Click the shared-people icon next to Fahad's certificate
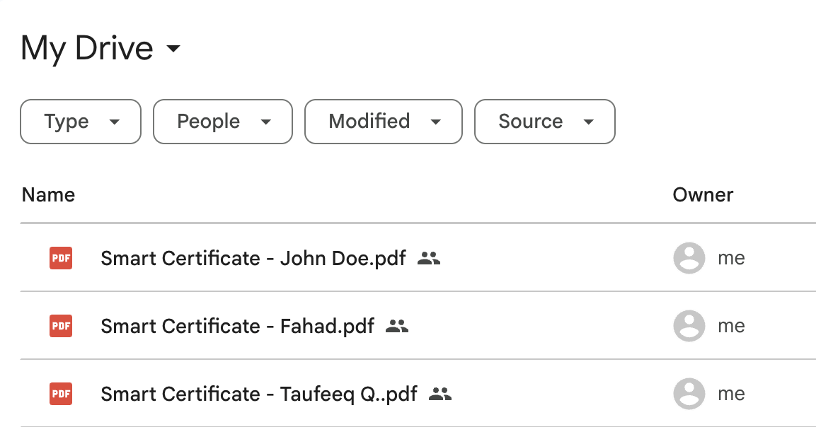816x427 pixels. pyautogui.click(x=397, y=326)
